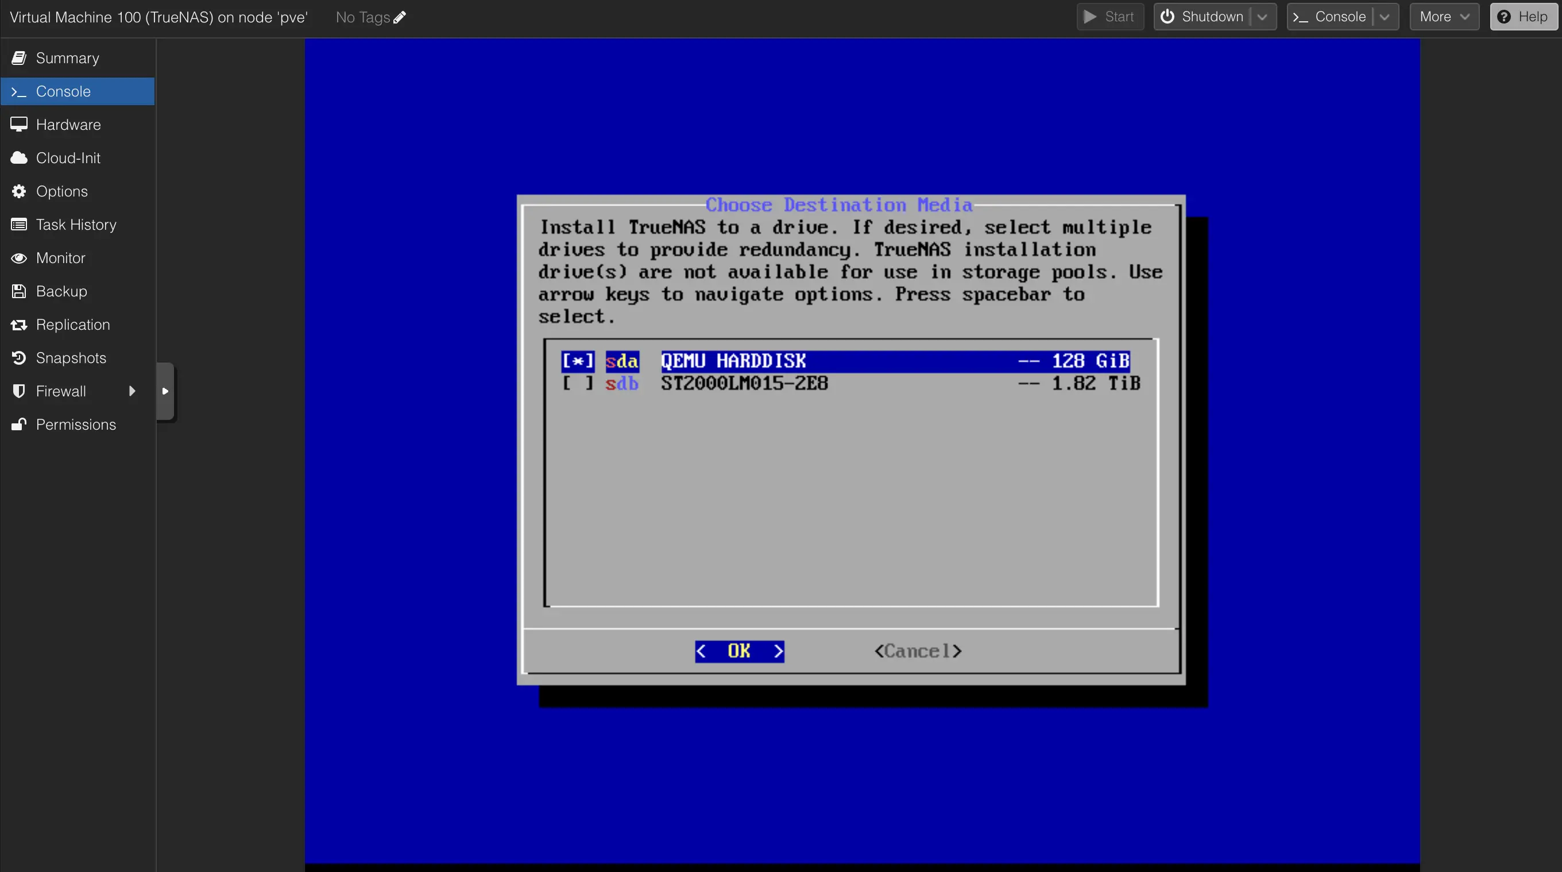1562x872 pixels.
Task: Click the Options gear icon
Action: click(19, 192)
